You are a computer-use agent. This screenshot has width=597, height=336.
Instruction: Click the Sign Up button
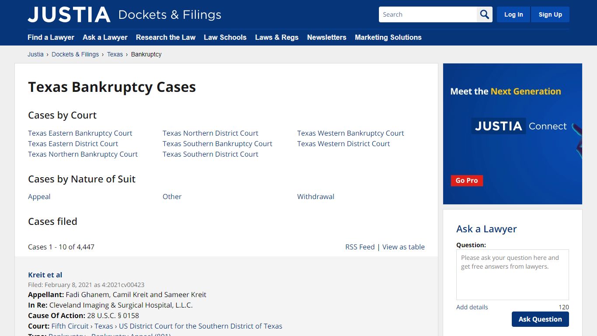tap(550, 14)
